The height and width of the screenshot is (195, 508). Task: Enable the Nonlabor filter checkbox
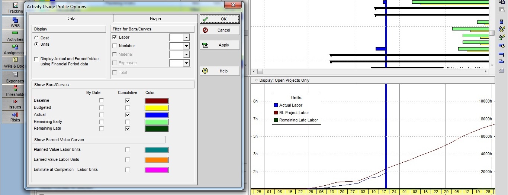[115, 46]
